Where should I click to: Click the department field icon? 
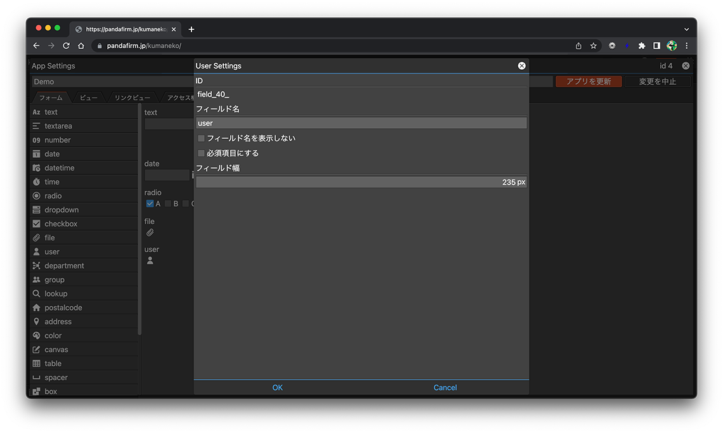[x=36, y=266]
